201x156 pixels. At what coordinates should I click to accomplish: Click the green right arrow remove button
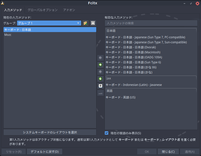pyautogui.click(x=100, y=65)
